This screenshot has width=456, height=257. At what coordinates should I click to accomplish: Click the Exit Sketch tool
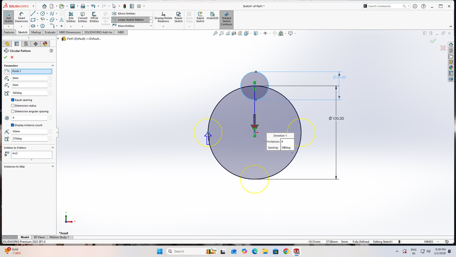[x=8, y=17]
